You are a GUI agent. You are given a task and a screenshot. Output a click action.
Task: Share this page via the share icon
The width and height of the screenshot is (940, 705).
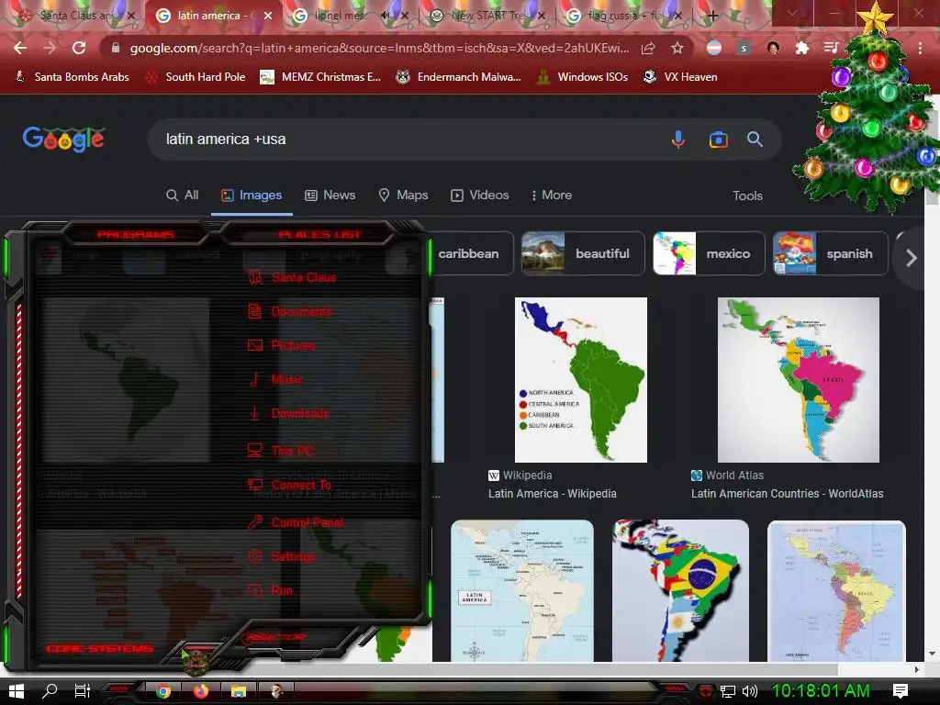[647, 48]
